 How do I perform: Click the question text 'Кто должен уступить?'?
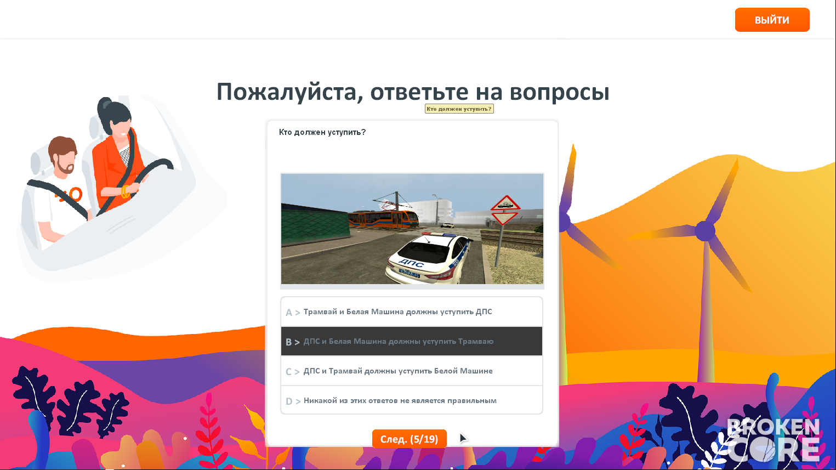click(x=322, y=132)
